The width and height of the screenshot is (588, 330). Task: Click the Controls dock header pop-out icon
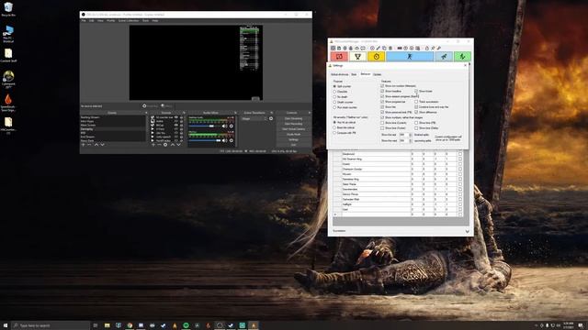pos(310,113)
